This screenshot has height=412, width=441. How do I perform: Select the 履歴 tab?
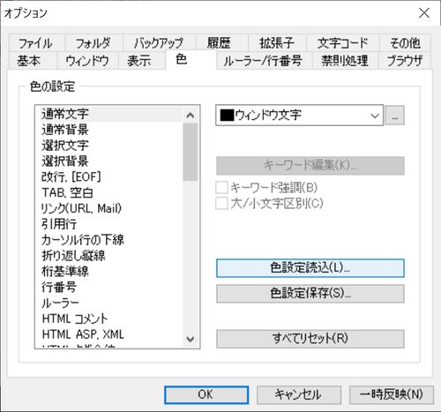(x=222, y=43)
